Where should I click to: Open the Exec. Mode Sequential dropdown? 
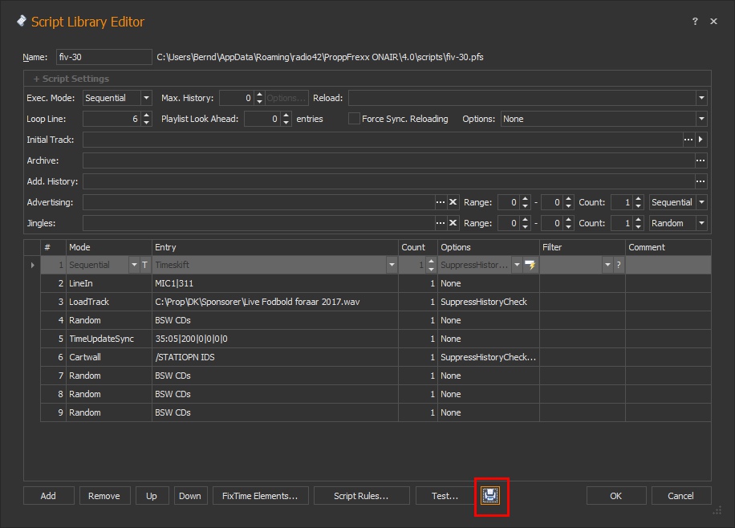click(x=146, y=98)
